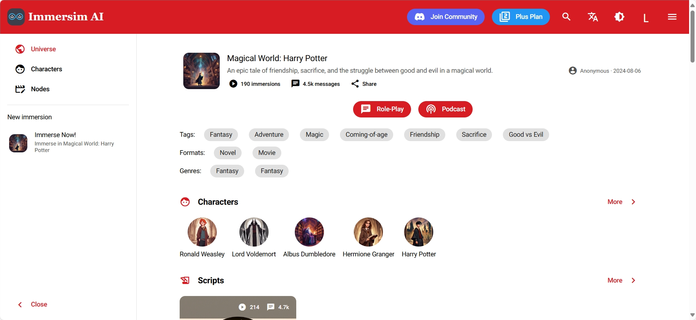Select the Movie format chip

pyautogui.click(x=267, y=153)
